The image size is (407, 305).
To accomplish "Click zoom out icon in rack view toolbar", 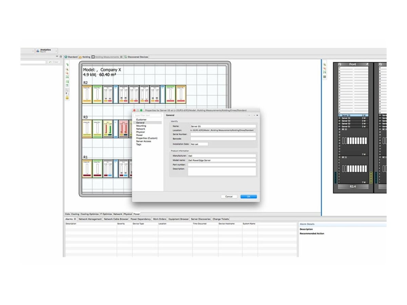I will 325,68.
